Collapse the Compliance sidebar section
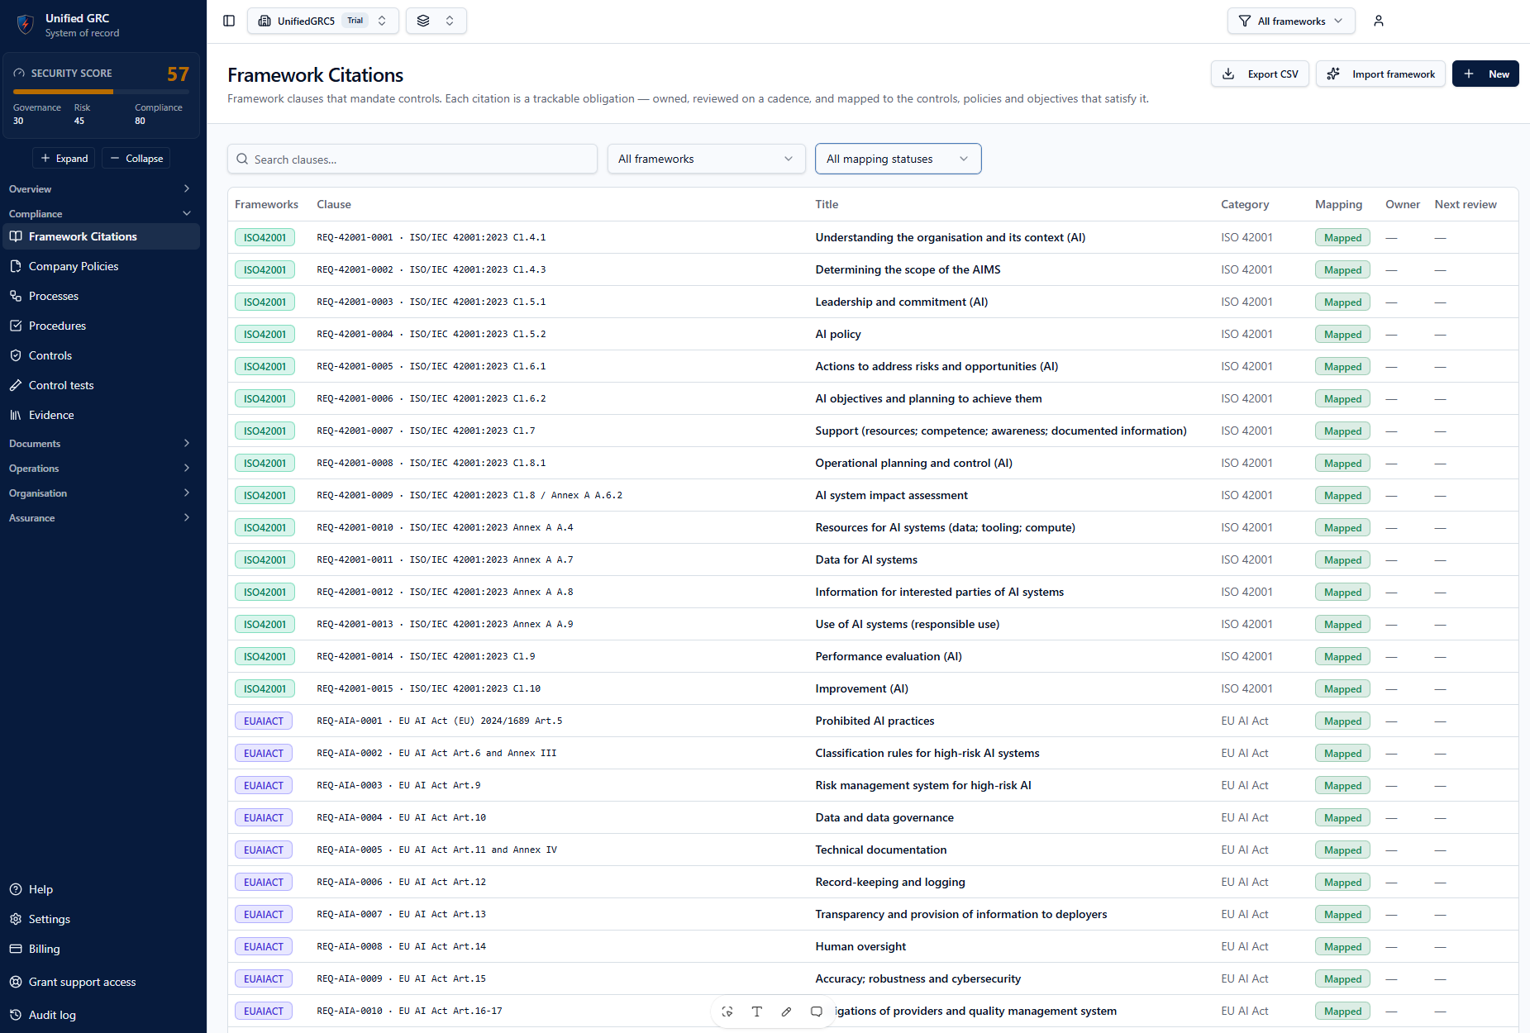Screen dimensions: 1530x1033 pyautogui.click(x=100, y=213)
